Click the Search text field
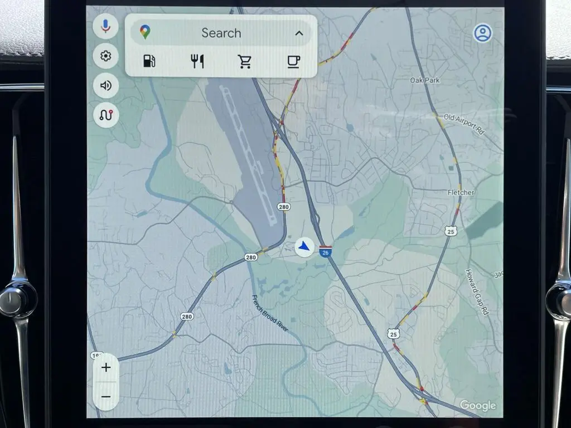 (x=221, y=33)
